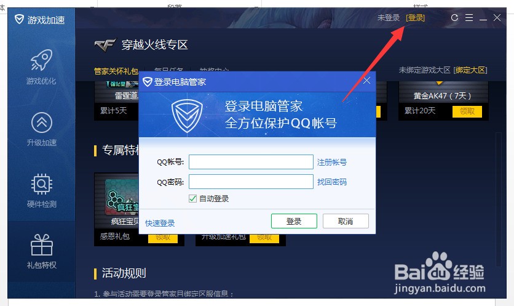Click the CF 穿越火线 logo

(105, 45)
